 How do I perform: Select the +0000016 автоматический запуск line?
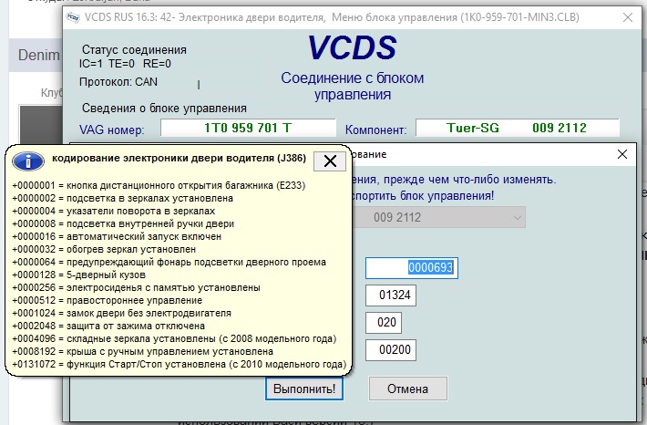(x=117, y=236)
